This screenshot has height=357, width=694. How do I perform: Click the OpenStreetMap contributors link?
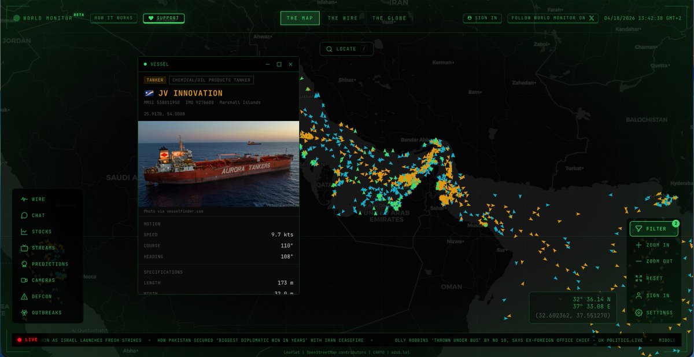(x=337, y=352)
